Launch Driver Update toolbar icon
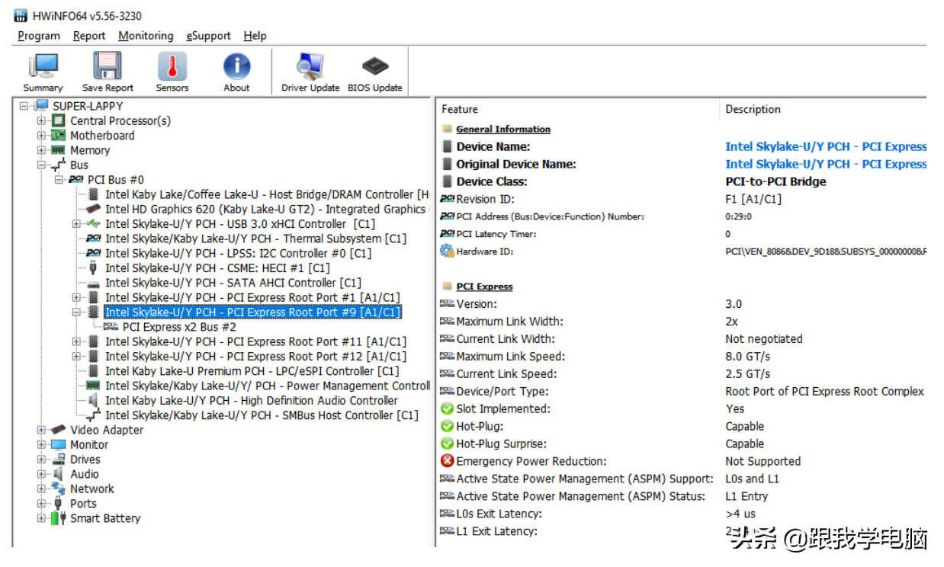Viewport: 944px width, 567px height. (x=310, y=66)
